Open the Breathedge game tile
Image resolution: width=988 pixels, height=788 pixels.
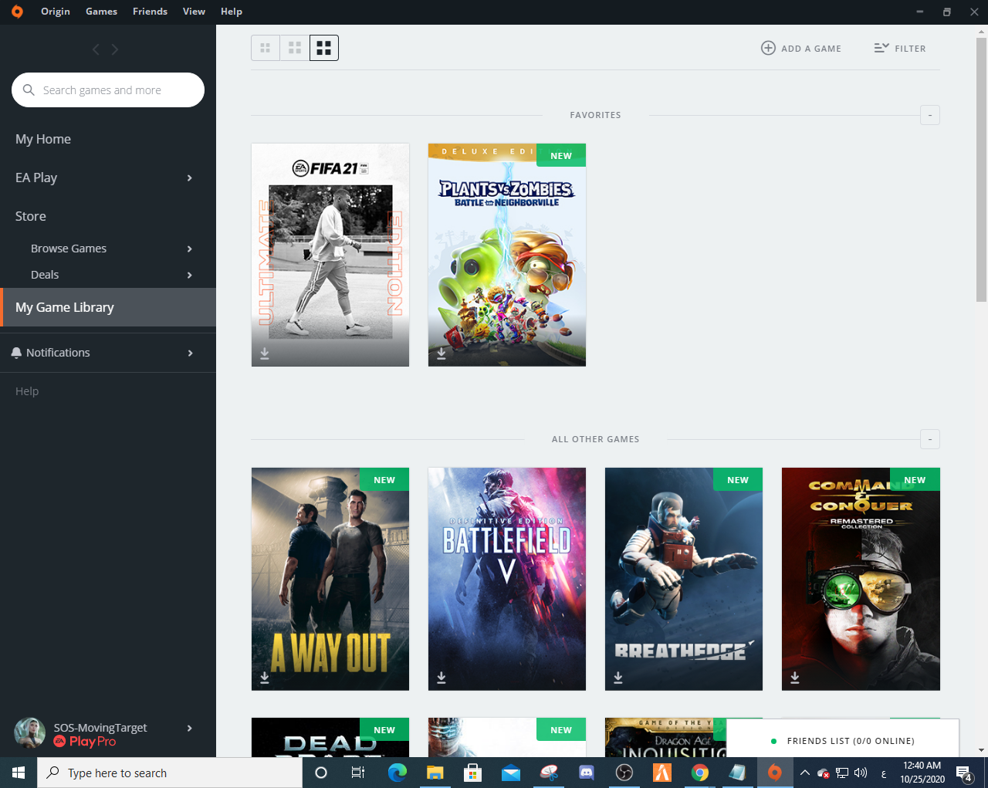click(x=684, y=579)
